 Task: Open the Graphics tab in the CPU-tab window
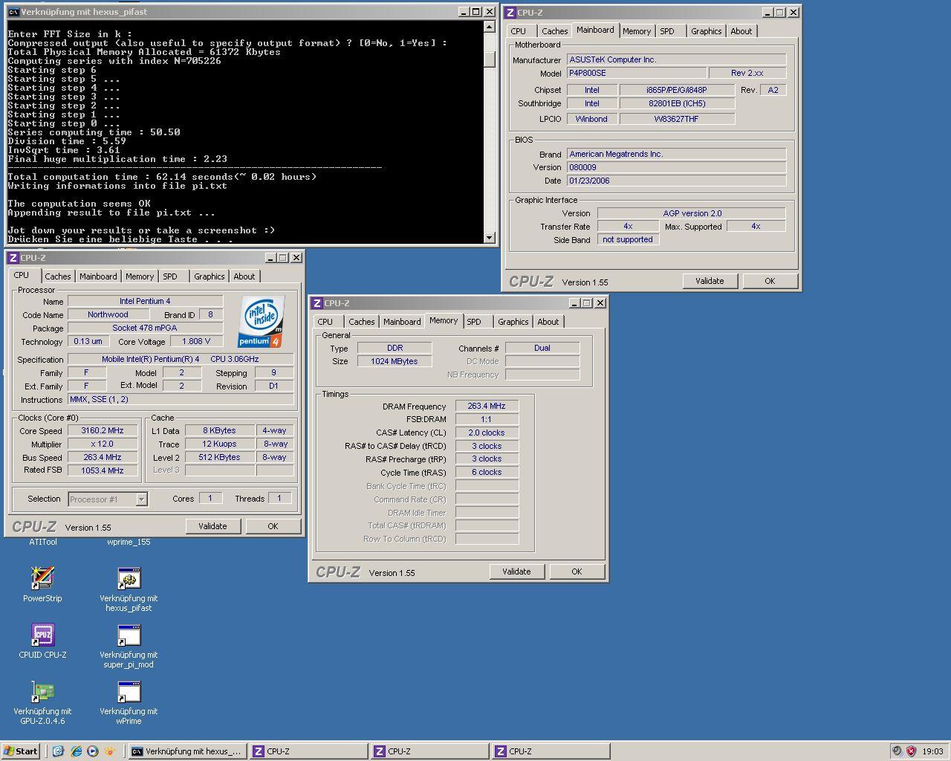[x=209, y=276]
